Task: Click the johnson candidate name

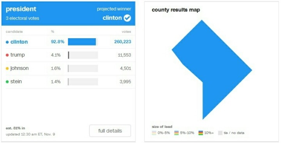Action: click(20, 68)
